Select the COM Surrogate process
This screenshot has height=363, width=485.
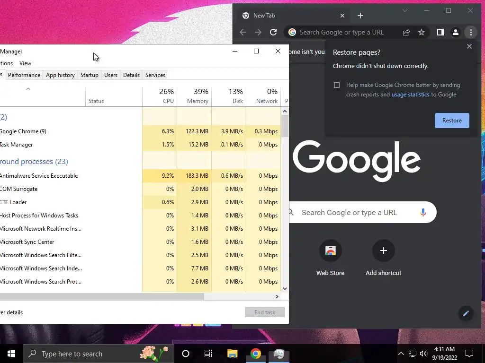click(140, 189)
